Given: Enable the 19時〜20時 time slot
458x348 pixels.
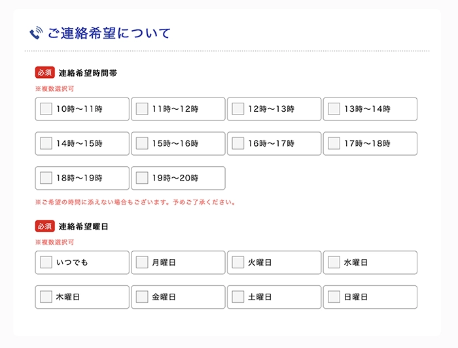Looking at the screenshot, I should (142, 178).
